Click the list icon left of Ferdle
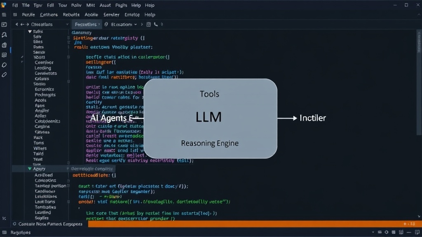422x237 pixels. click(15, 15)
